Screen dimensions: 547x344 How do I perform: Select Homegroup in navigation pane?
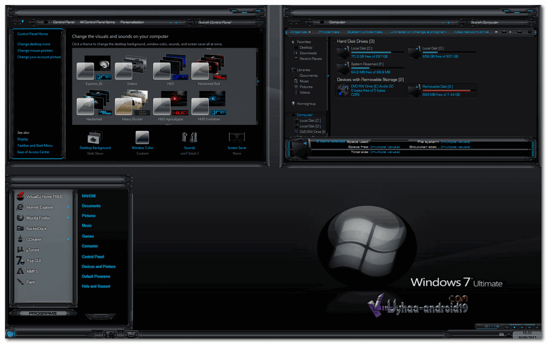306,104
